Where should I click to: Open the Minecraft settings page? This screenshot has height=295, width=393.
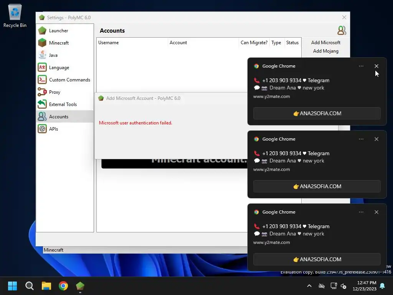point(65,43)
